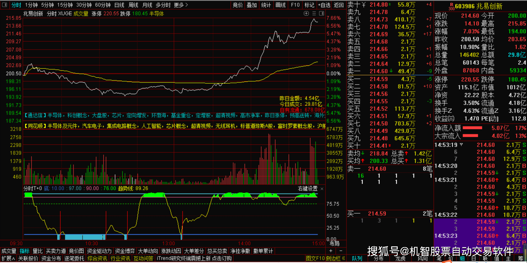Select the 大单动向 indicator tab
Screen dimensions: 527x263
pos(148,251)
